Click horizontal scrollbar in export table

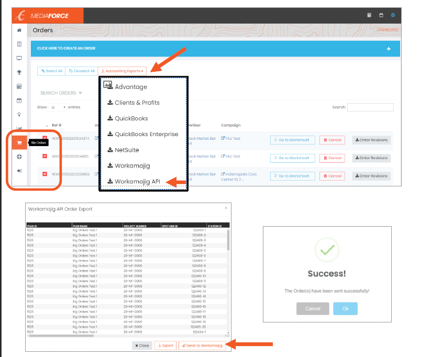coord(61,336)
